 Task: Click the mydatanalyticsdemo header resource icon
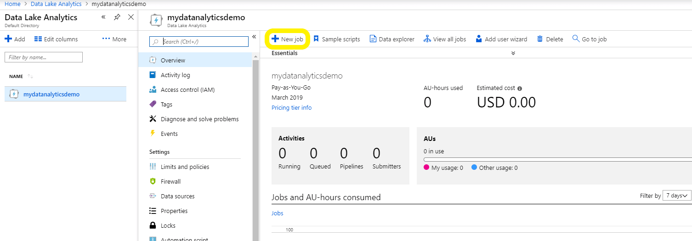tap(156, 20)
